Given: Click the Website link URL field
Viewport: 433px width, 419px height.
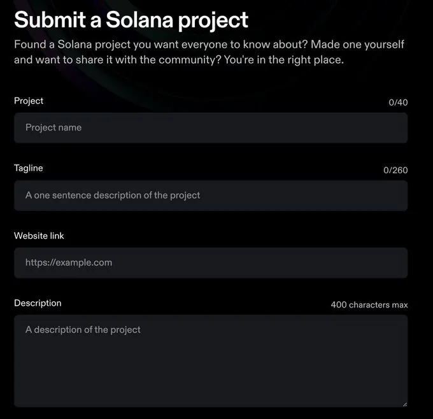Looking at the screenshot, I should pos(210,262).
